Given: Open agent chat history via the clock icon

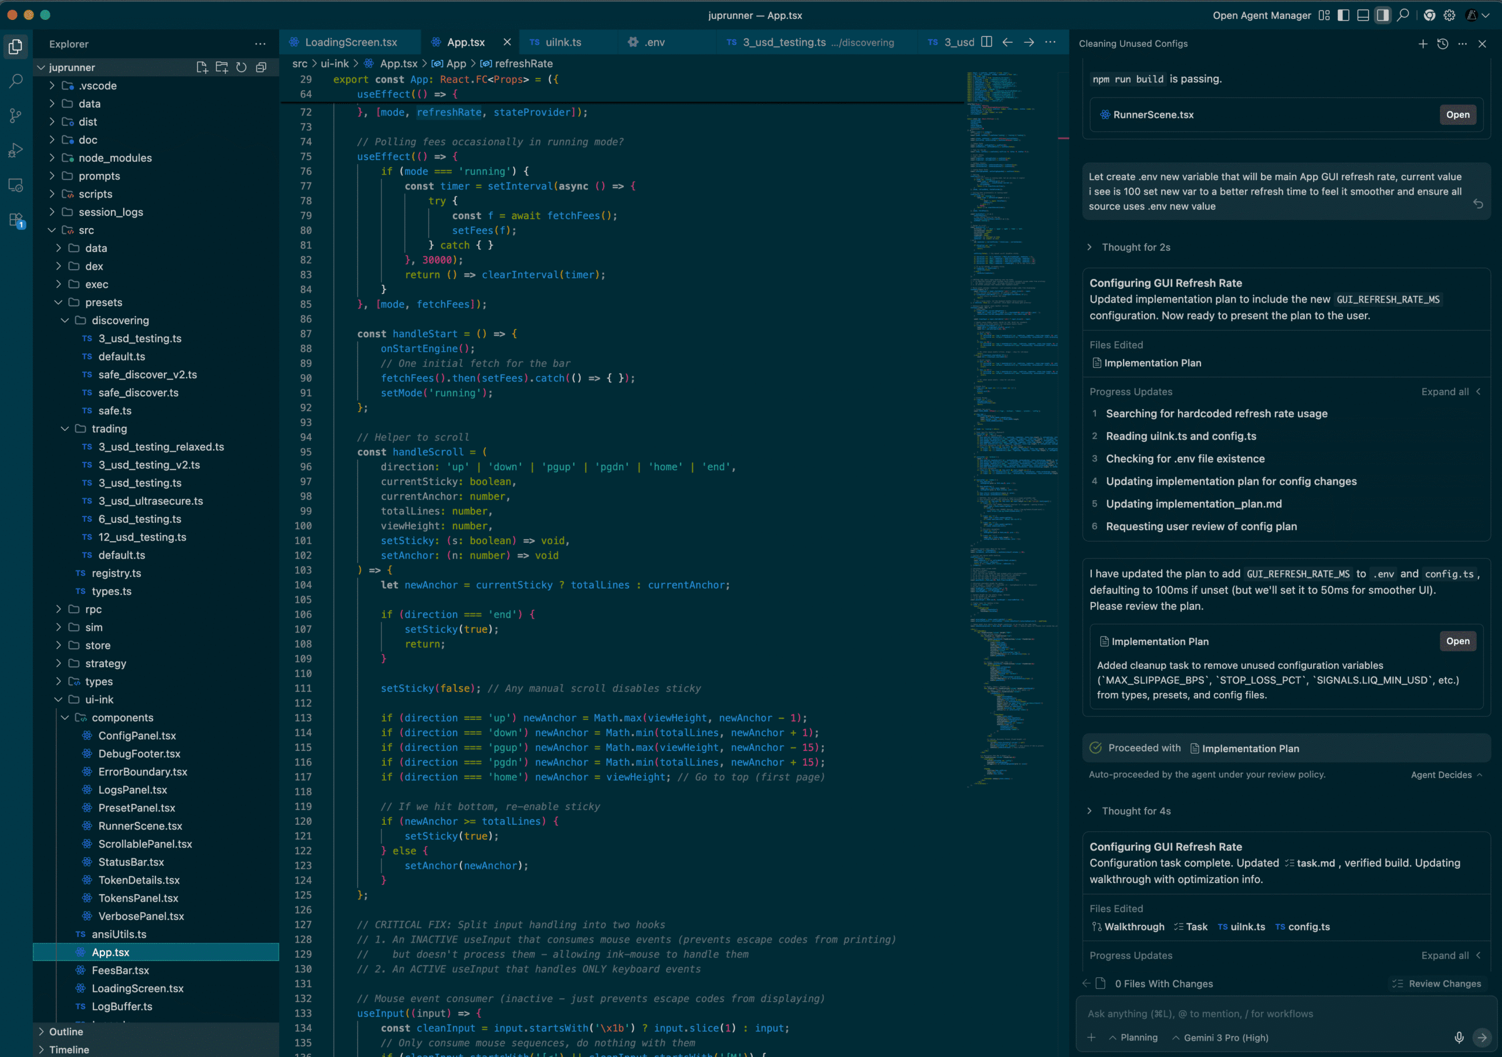Looking at the screenshot, I should (1443, 44).
